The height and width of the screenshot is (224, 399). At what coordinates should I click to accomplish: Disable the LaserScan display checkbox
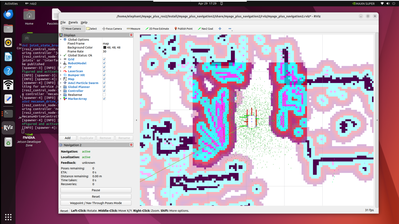[x=104, y=71]
